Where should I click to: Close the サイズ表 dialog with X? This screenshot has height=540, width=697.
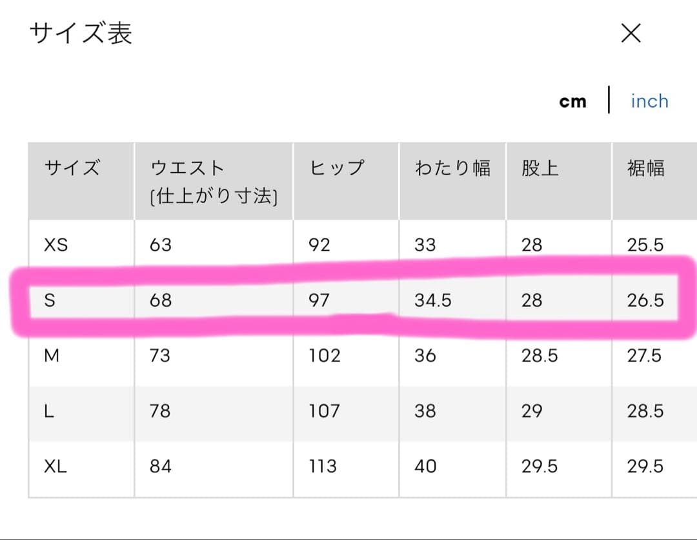[631, 34]
